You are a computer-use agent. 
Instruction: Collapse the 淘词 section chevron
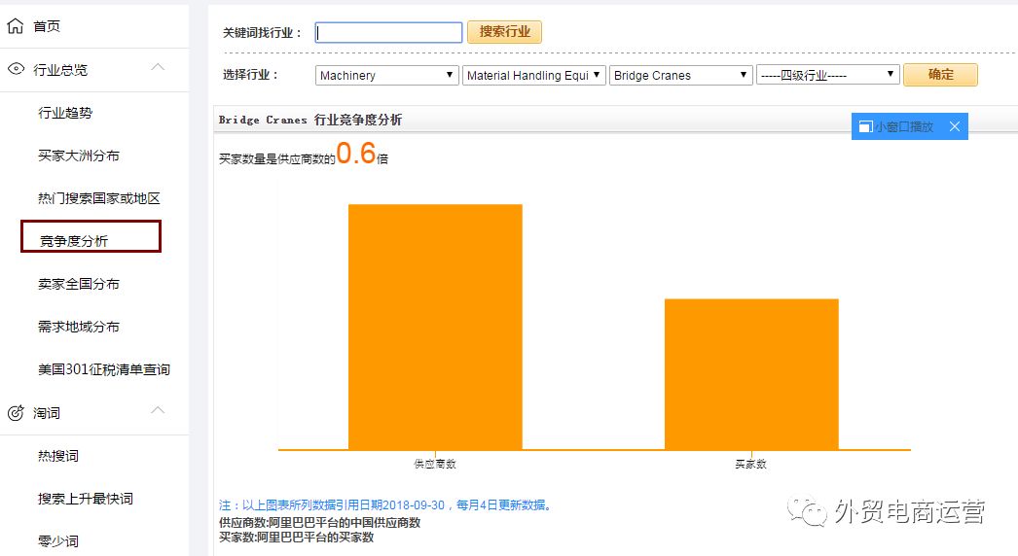pos(158,410)
